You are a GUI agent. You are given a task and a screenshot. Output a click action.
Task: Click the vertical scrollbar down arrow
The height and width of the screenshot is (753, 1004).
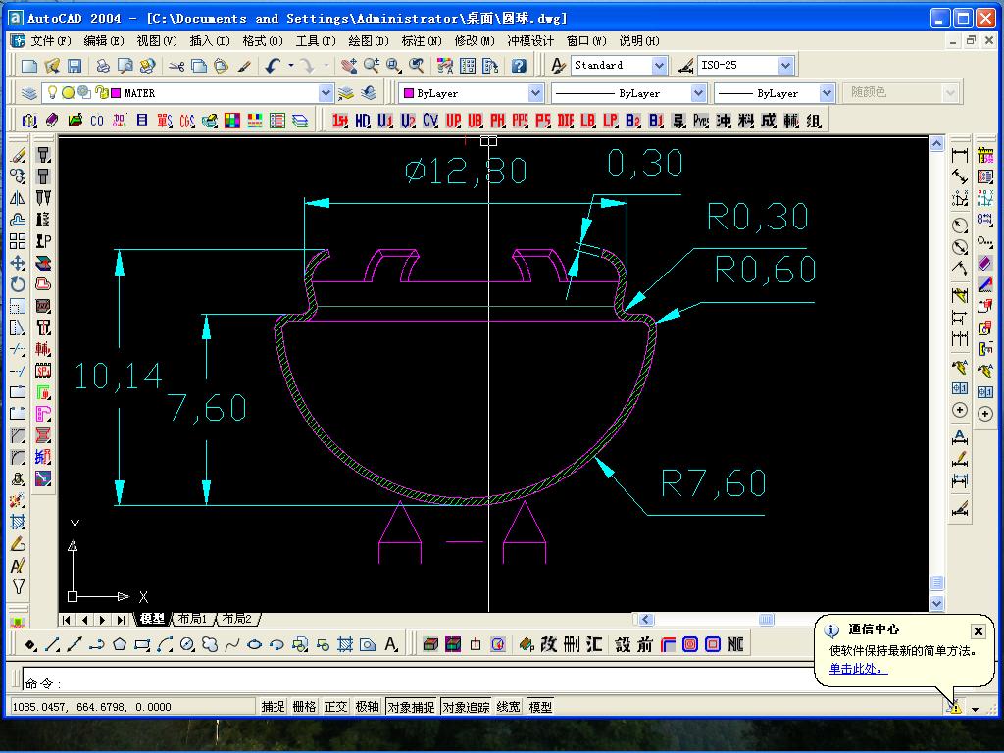[x=936, y=603]
